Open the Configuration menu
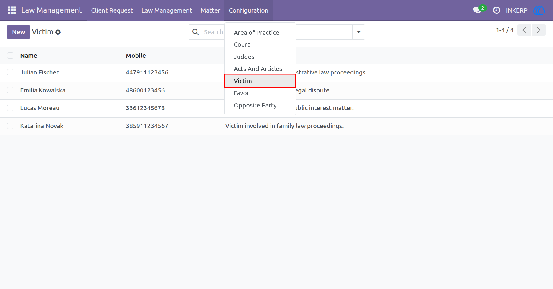553x289 pixels. (x=248, y=10)
